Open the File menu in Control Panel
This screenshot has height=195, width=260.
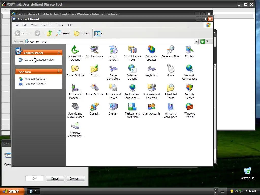coord(17,25)
